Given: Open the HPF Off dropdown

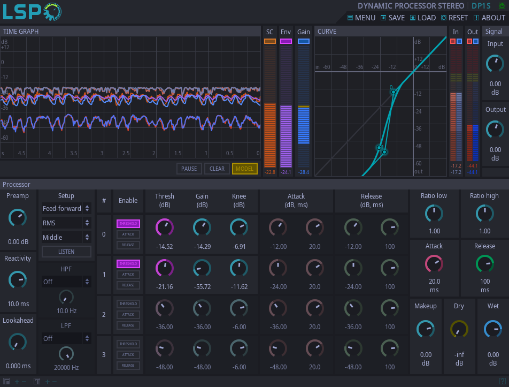Looking at the screenshot, I should click(x=66, y=282).
